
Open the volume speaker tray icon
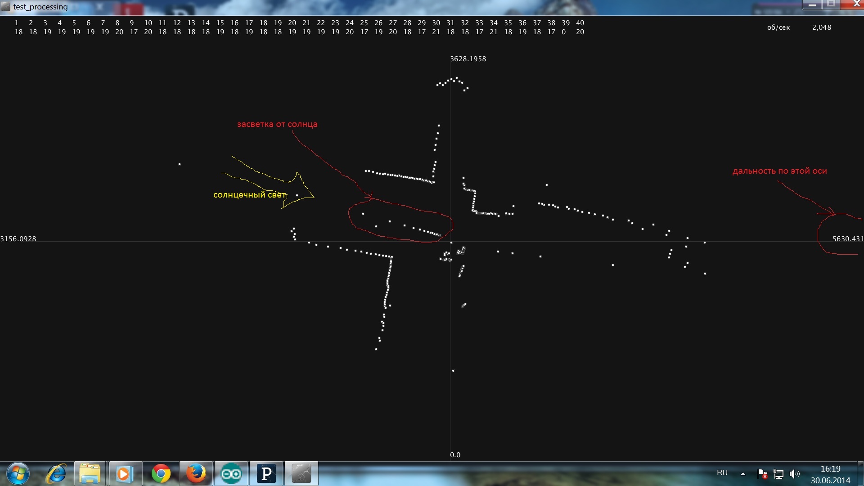coord(794,473)
